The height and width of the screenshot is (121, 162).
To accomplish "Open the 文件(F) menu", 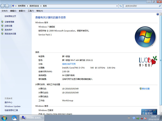I will [x=5, y=11].
